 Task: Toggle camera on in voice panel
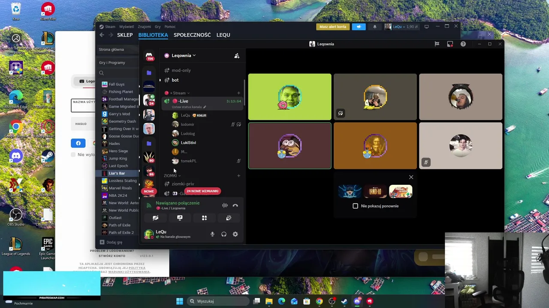[156, 218]
